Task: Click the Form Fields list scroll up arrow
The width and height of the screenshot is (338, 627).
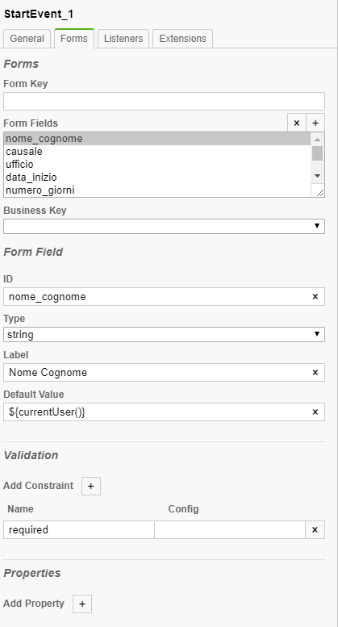Action: pyautogui.click(x=317, y=139)
